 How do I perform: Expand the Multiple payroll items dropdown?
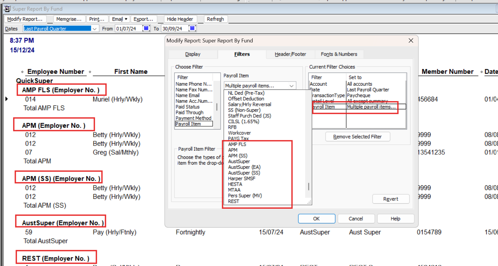point(291,86)
